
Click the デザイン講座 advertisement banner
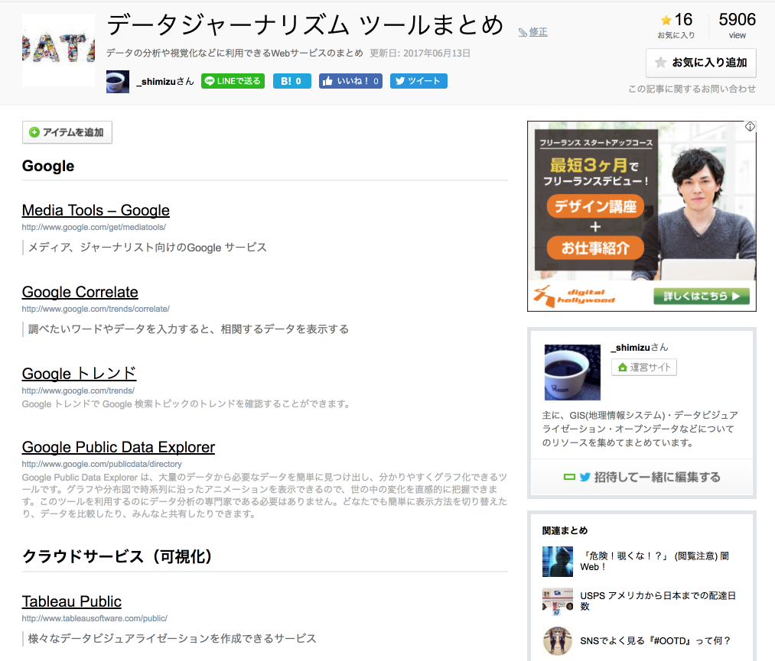click(x=595, y=206)
